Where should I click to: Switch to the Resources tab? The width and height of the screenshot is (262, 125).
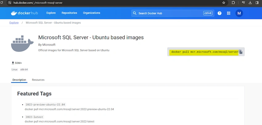pyautogui.click(x=38, y=80)
